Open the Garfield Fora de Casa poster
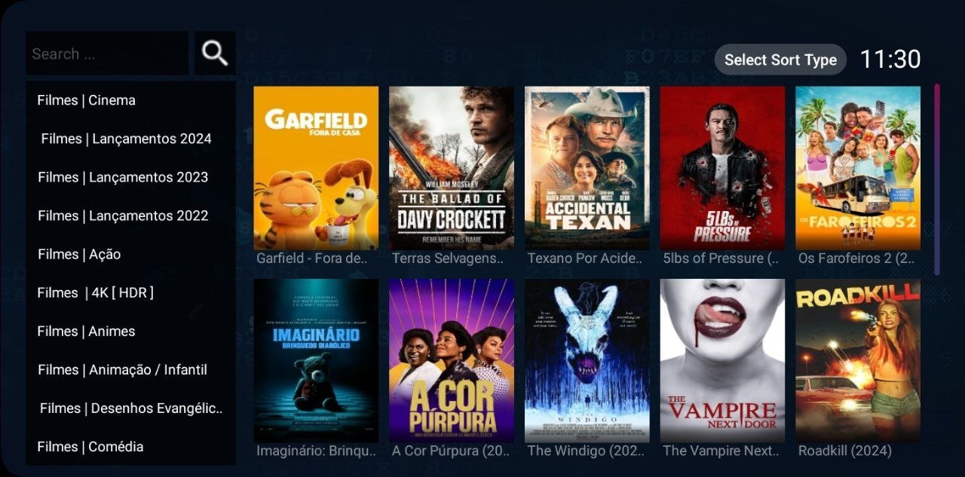The image size is (965, 477). (x=316, y=168)
